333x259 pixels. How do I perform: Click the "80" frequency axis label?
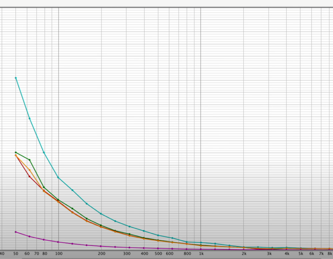tap(45, 253)
